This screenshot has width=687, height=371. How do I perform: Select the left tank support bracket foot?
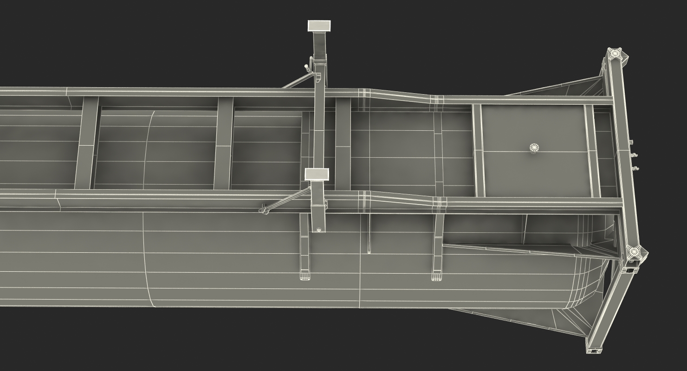click(305, 276)
